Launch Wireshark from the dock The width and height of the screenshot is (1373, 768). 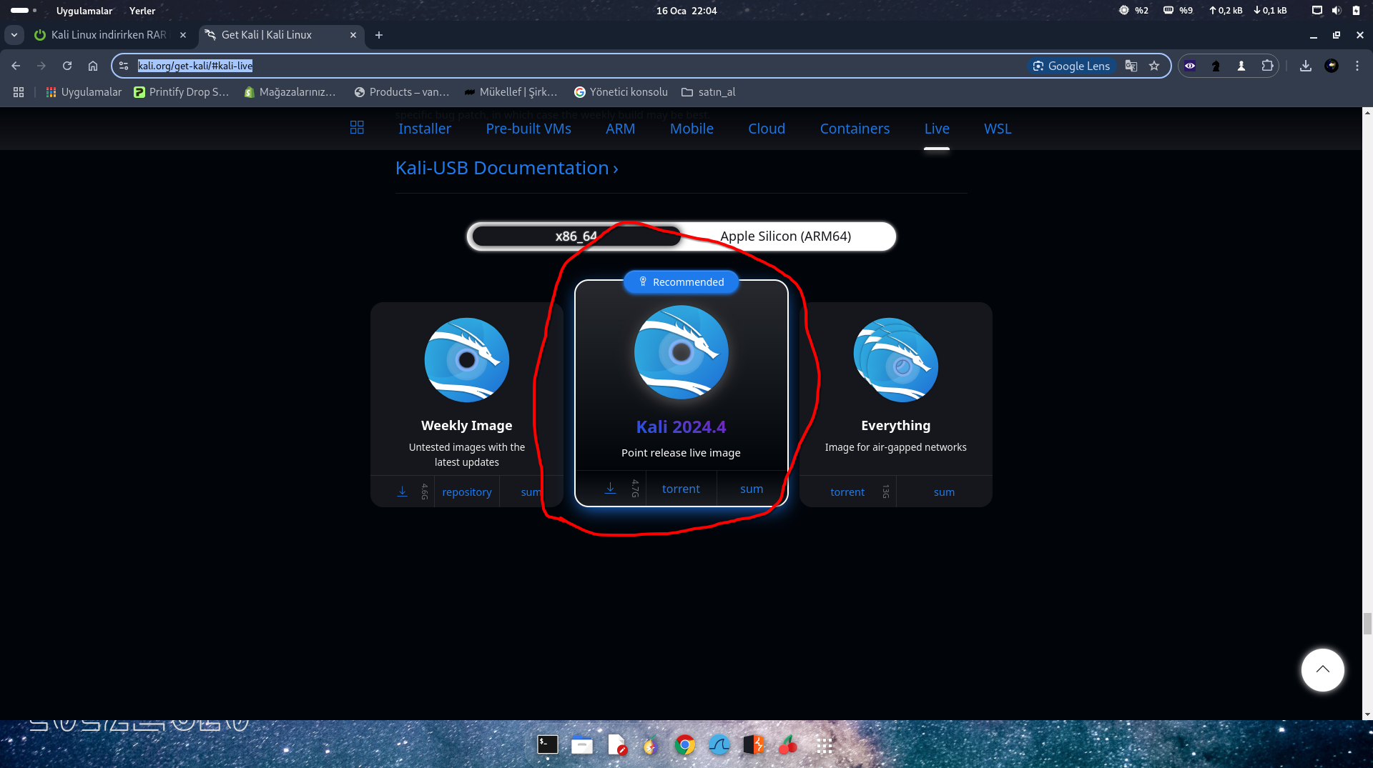coord(719,745)
